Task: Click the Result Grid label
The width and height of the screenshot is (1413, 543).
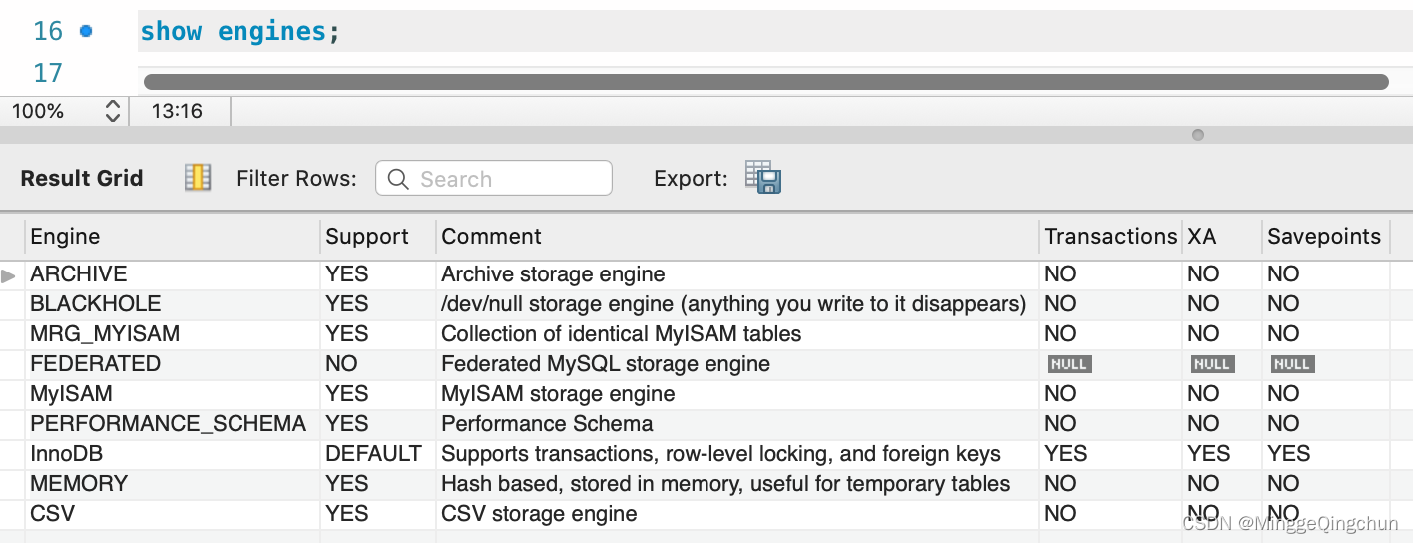Action: pyautogui.click(x=82, y=178)
